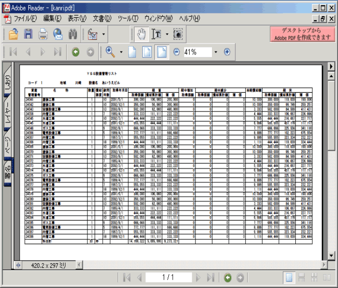Go to next page in top toolbar

pyautogui.click(x=43, y=52)
